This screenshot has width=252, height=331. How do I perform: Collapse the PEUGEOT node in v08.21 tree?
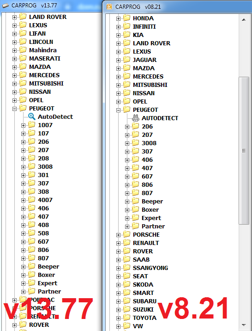pos(118,110)
